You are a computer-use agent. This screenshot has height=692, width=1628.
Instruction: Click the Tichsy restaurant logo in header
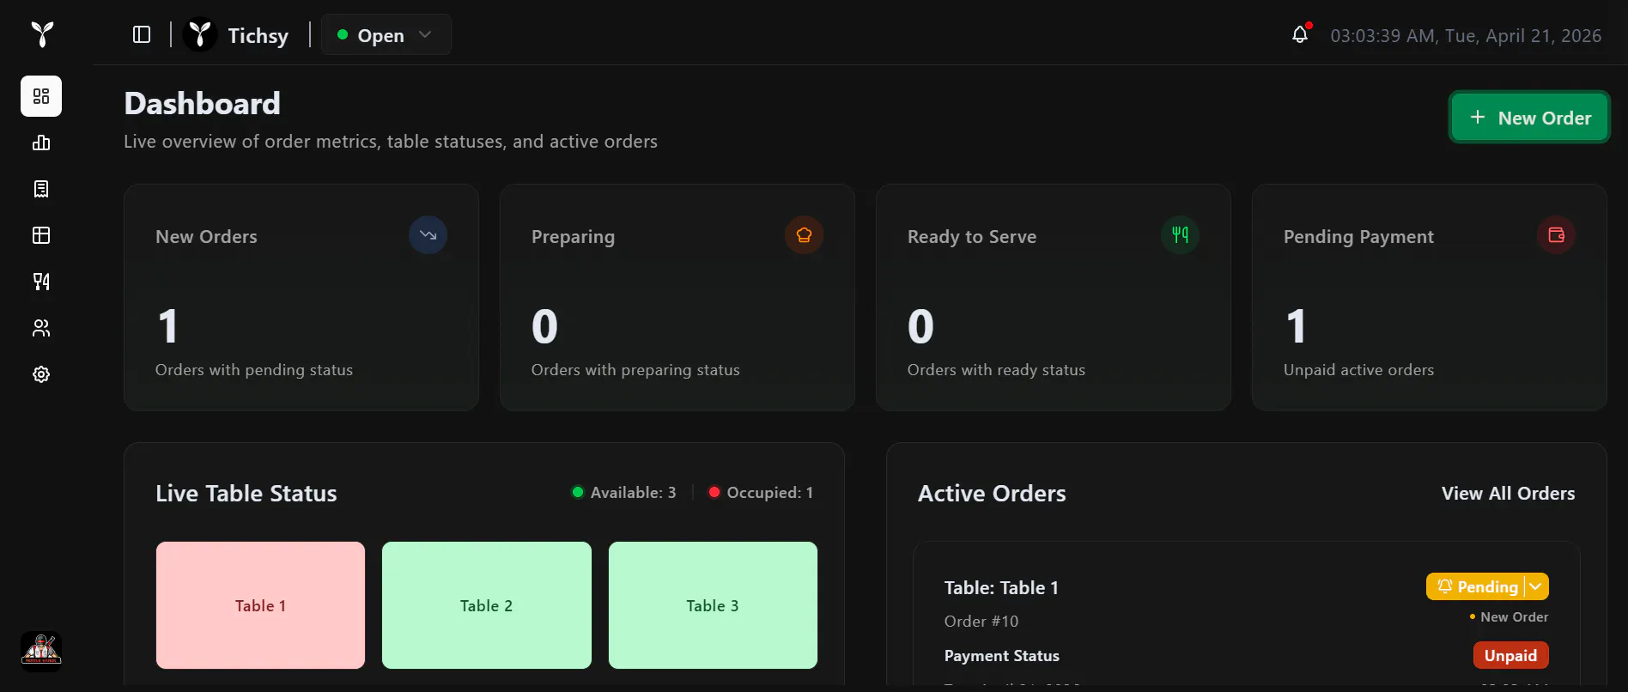(x=200, y=34)
